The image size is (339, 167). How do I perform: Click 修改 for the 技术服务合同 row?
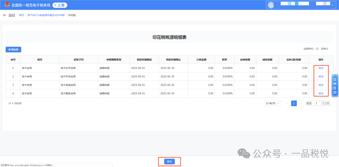(x=321, y=93)
